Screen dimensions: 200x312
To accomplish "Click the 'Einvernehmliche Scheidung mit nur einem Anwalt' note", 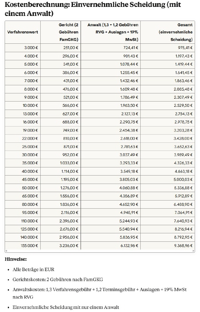I will pyautogui.click(x=66, y=307).
